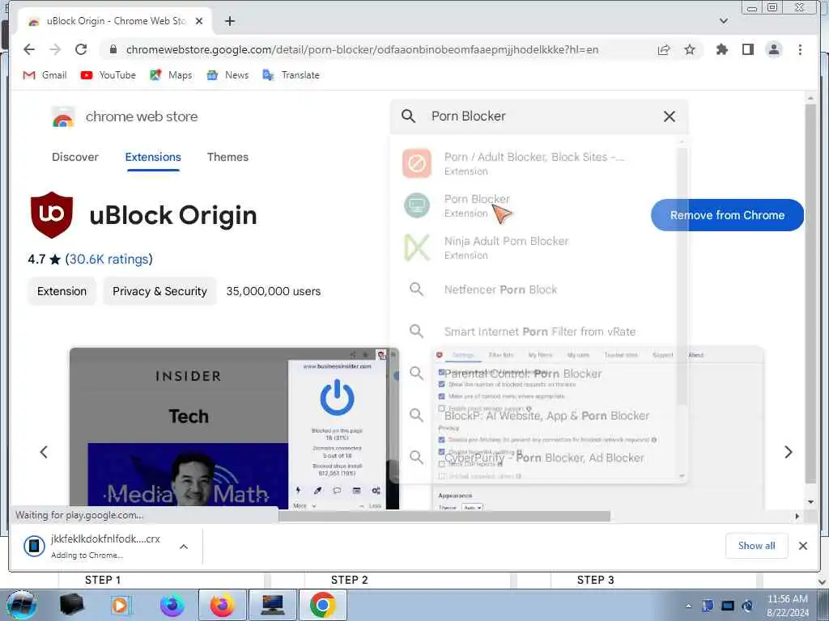
Task: Go back using the browser back arrow
Action: coord(29,49)
